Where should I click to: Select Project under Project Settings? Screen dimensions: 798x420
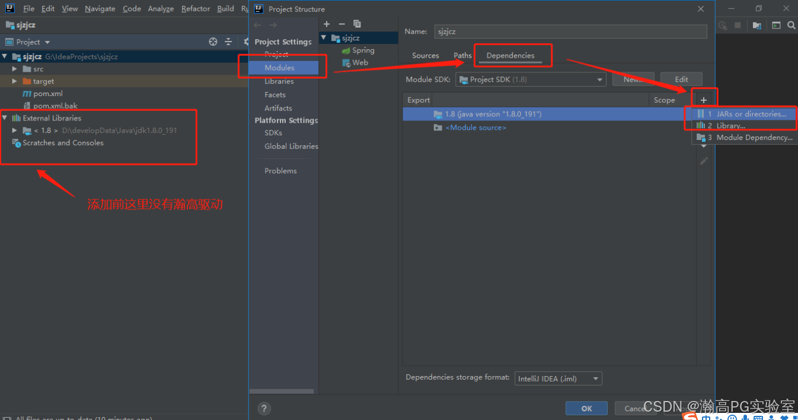coord(276,55)
